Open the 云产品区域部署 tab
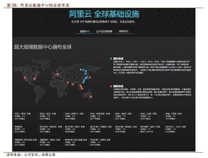208x158 pixels. coord(104,31)
